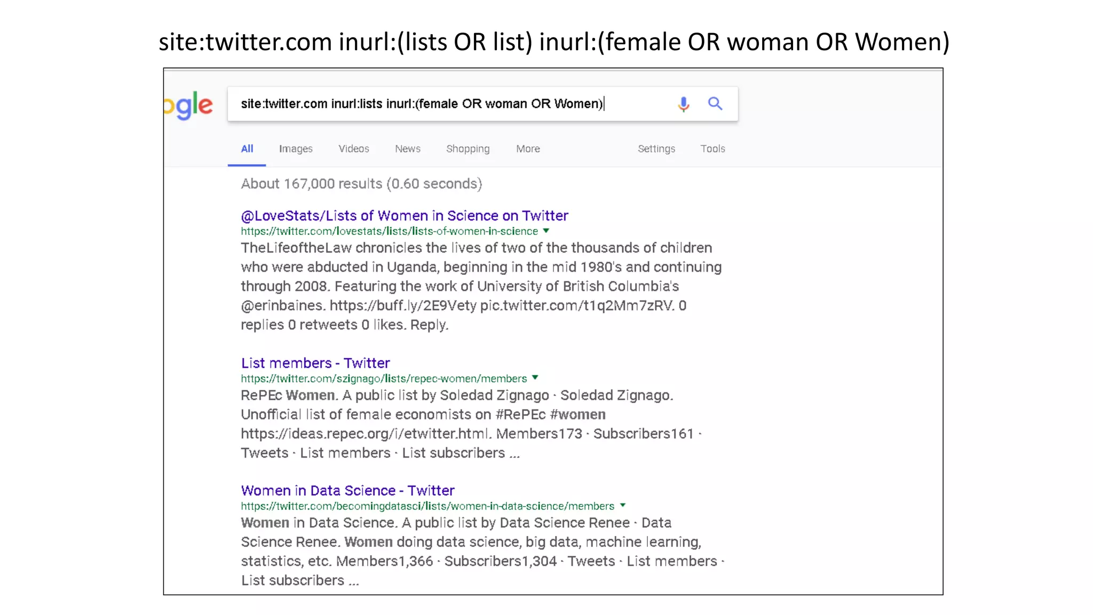Switch to the Images tab
This screenshot has height=615, width=1093.
point(296,149)
